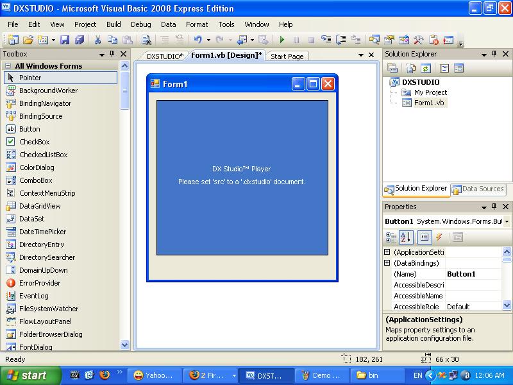
Task: Switch to the Data Sources panel tab
Action: 478,189
